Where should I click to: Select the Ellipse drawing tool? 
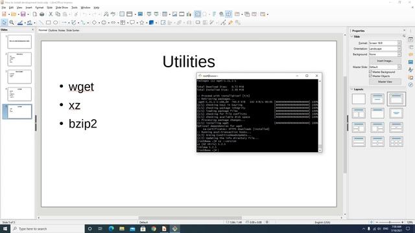(56, 23)
